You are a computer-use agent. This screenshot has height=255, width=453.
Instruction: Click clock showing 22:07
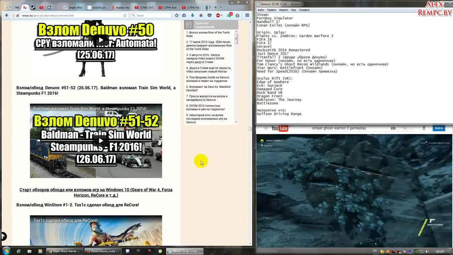(440, 251)
